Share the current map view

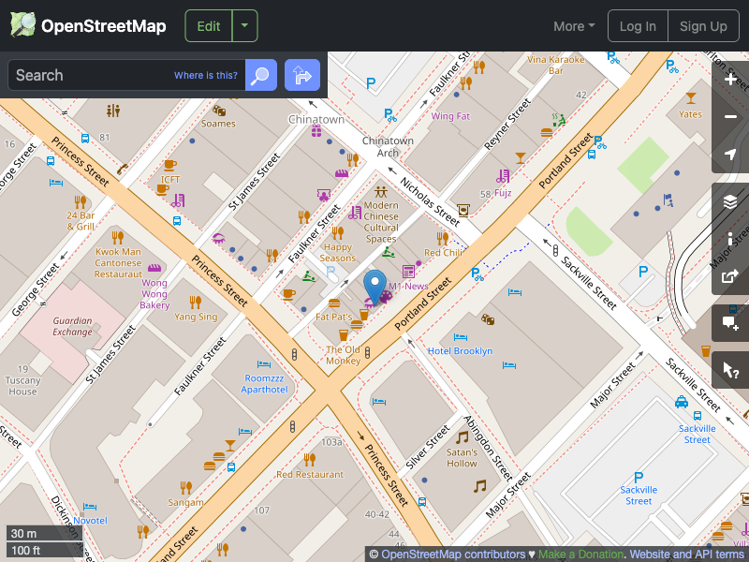[x=730, y=275]
